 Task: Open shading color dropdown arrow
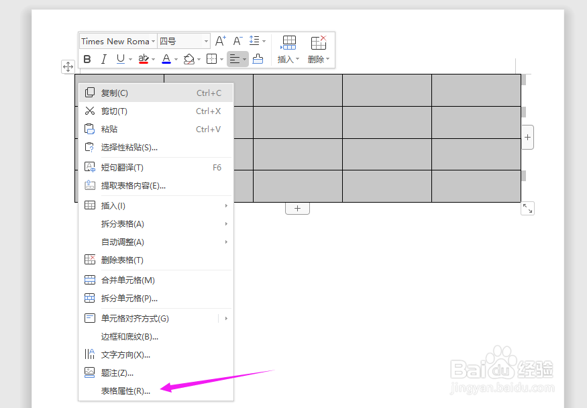pyautogui.click(x=199, y=59)
